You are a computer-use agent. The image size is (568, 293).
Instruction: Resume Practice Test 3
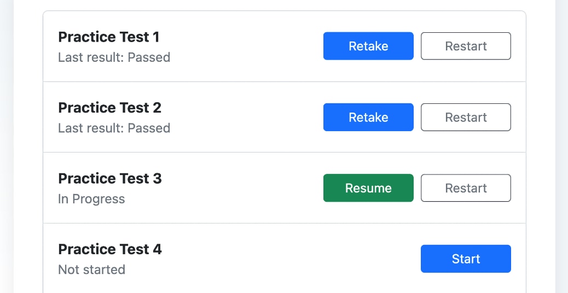tap(368, 188)
